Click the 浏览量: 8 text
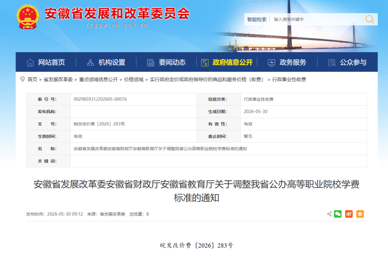The image size is (388, 256). click(x=139, y=214)
